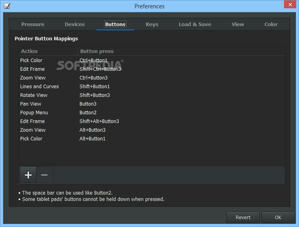The width and height of the screenshot is (299, 227).
Task: Click the Shift+Ctrl+Button3 binding cell
Action: (x=100, y=69)
